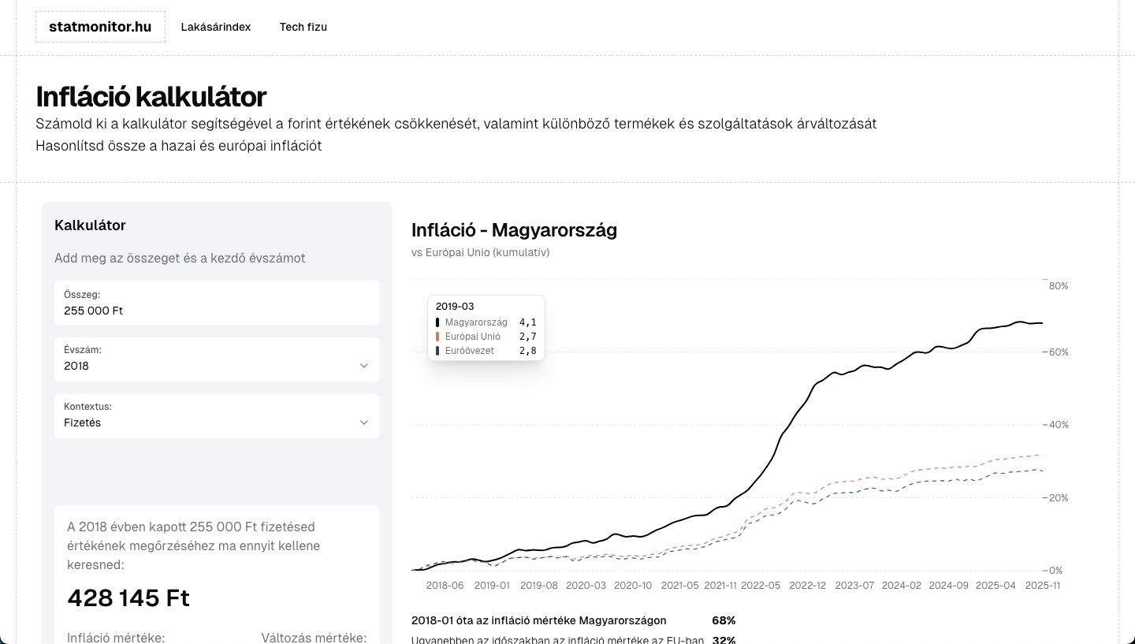Click the black Magyarország swatch in tooltip
Image resolution: width=1135 pixels, height=644 pixels.
point(437,322)
